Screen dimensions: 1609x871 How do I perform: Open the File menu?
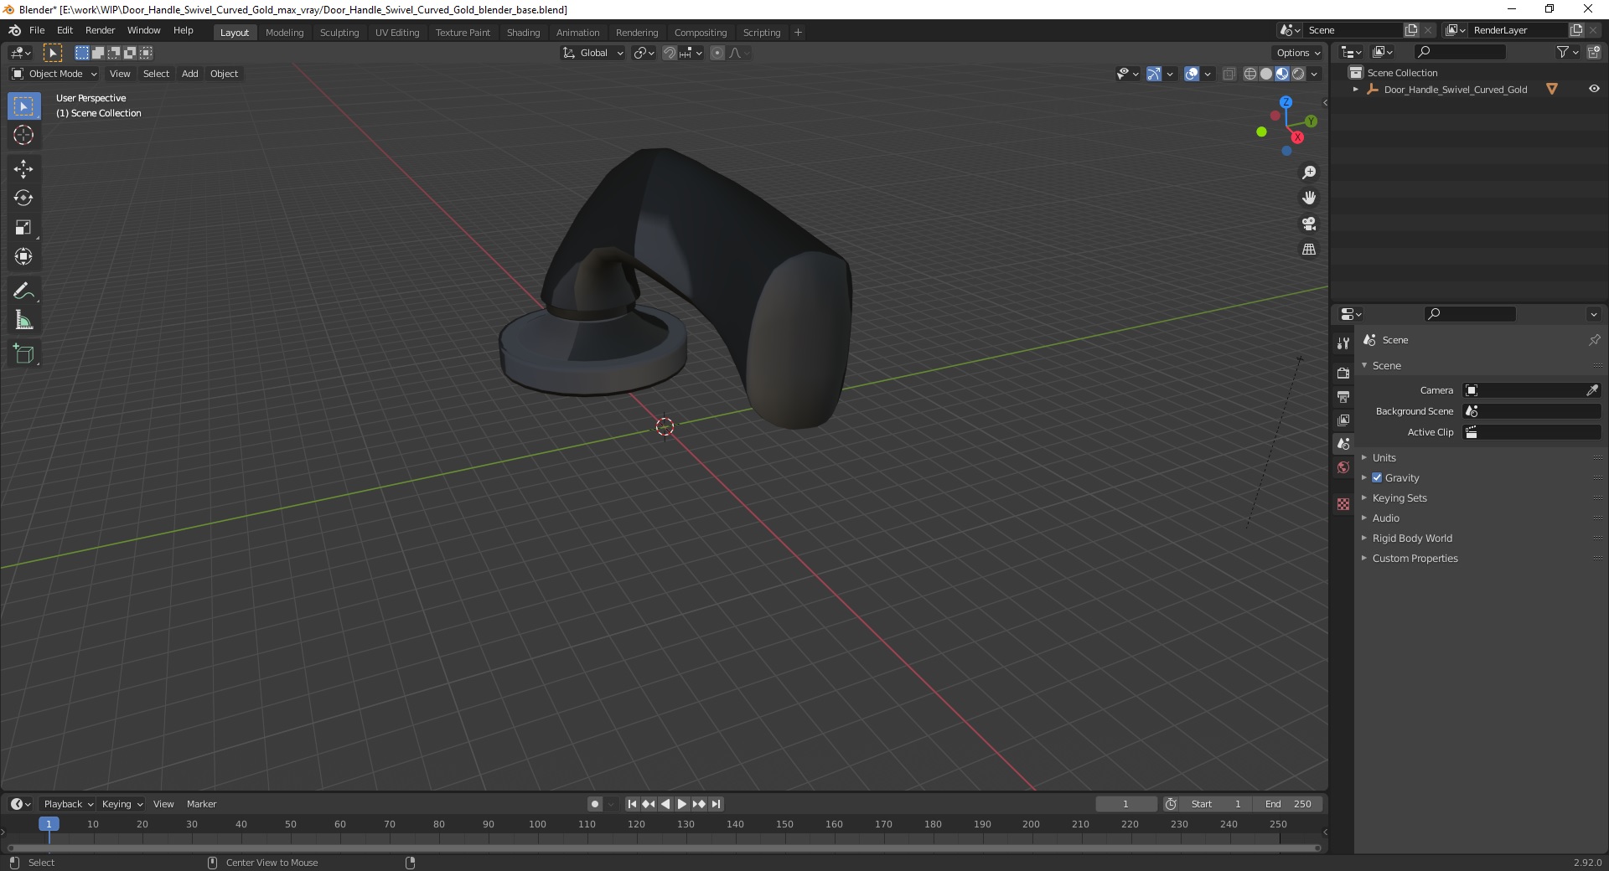point(37,30)
